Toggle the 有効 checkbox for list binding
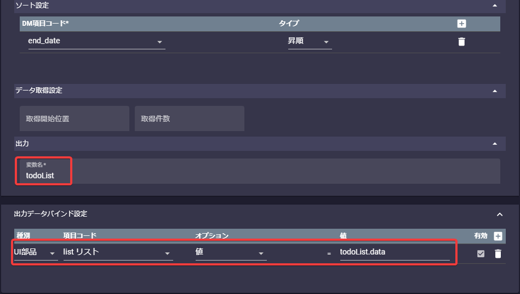The width and height of the screenshot is (520, 294). tap(481, 253)
